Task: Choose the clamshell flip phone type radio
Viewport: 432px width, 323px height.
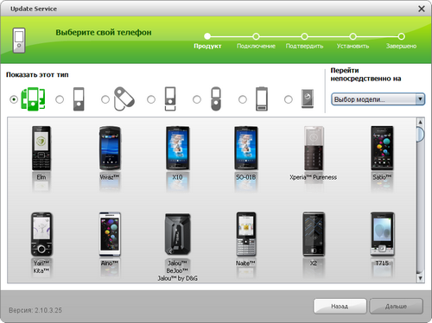Action: pyautogui.click(x=197, y=99)
